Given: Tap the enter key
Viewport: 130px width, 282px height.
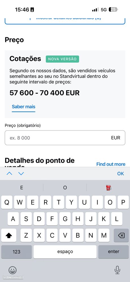Looking at the screenshot, I should point(114,252).
